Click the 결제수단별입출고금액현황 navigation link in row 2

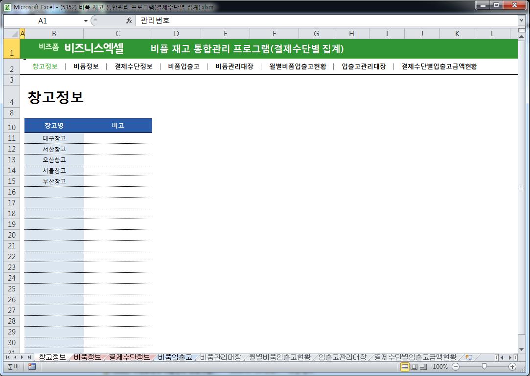coord(439,66)
